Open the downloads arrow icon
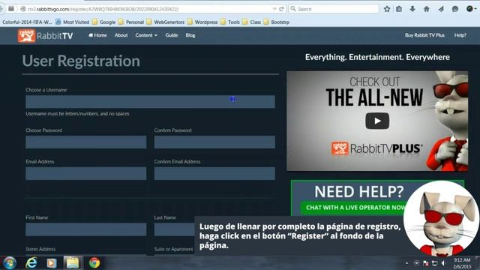 tap(412, 9)
